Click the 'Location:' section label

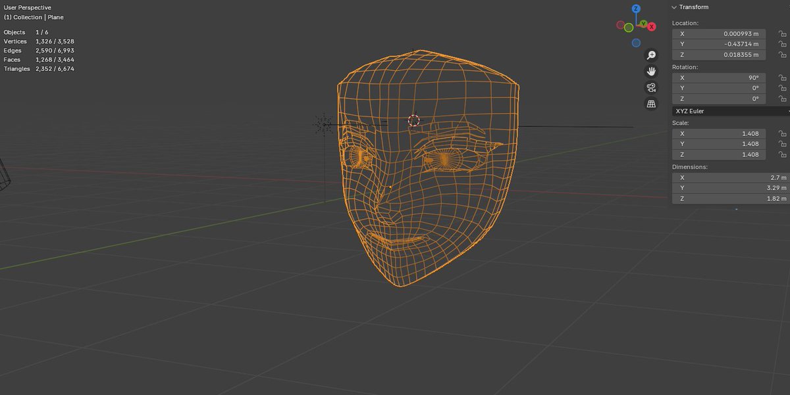point(685,23)
